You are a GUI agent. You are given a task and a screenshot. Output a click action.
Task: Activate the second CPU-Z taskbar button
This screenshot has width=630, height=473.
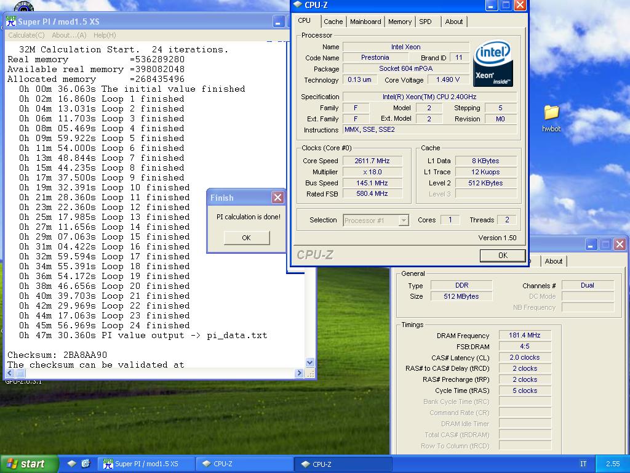[343, 464]
